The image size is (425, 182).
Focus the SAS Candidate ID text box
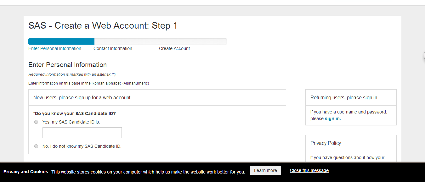82,133
